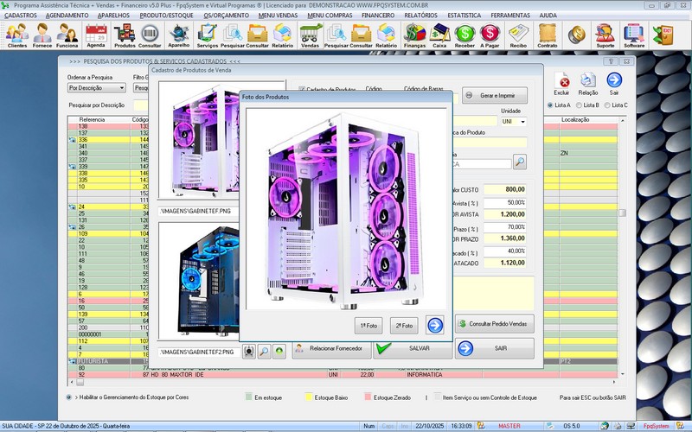Screen dimensions: 692x432
Task: Click MASTER in the status bar
Action: click(509, 426)
